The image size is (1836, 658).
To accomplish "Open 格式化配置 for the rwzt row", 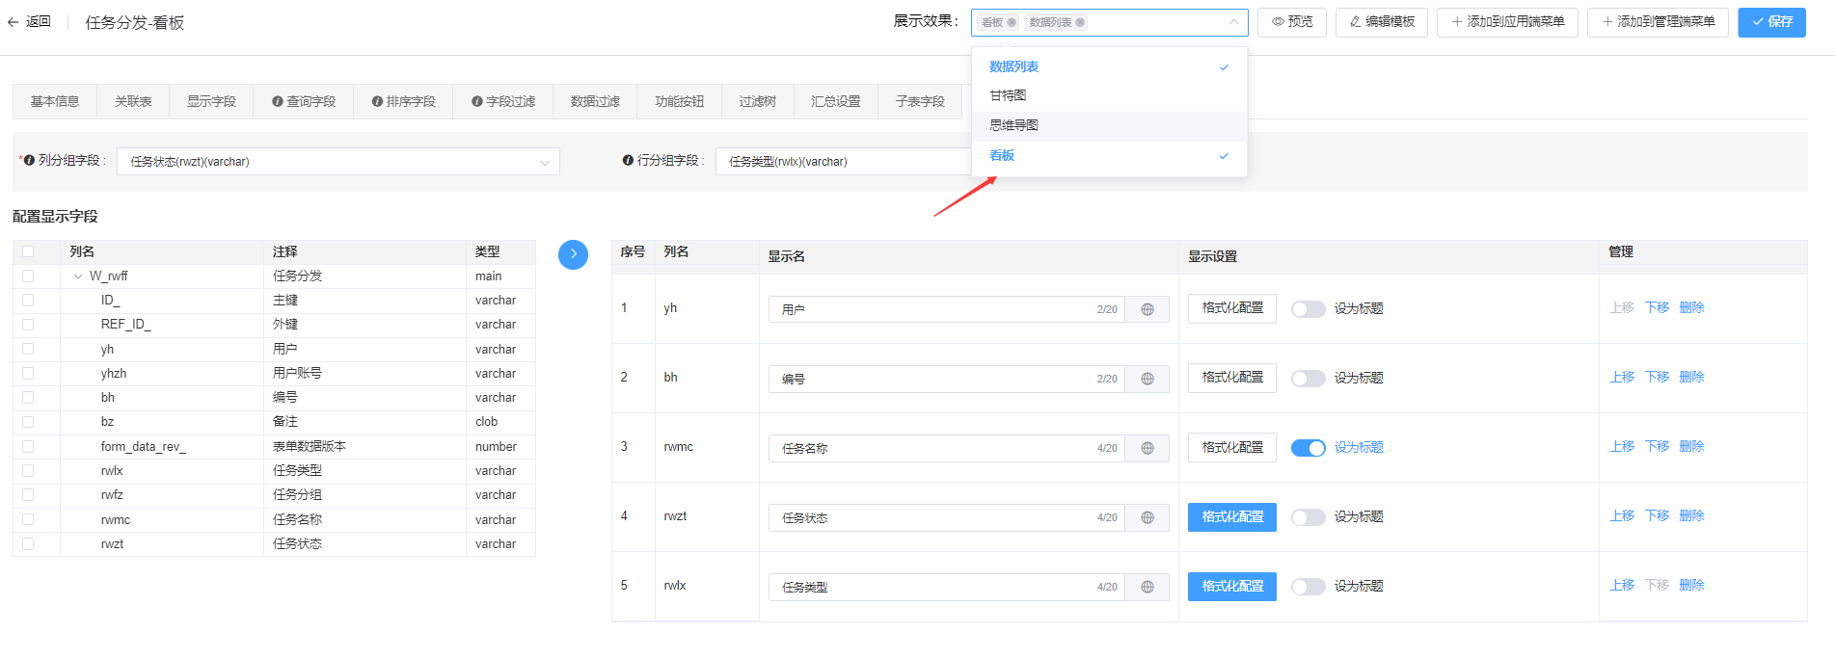I will click(x=1231, y=517).
